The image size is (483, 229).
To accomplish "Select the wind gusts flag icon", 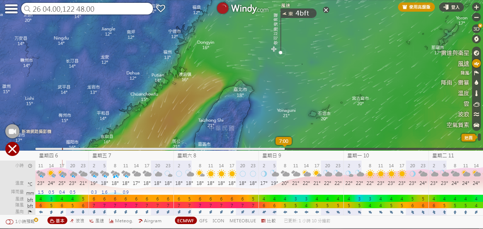I will point(476,73).
